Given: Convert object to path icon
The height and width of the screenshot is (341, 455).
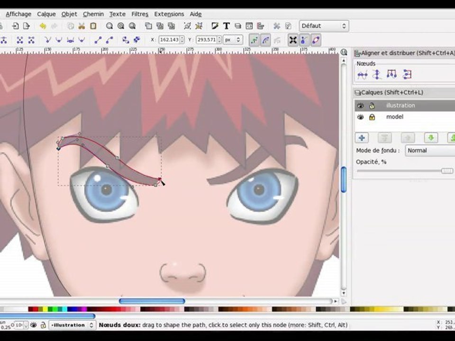Looking at the screenshot, I should [x=126, y=40].
